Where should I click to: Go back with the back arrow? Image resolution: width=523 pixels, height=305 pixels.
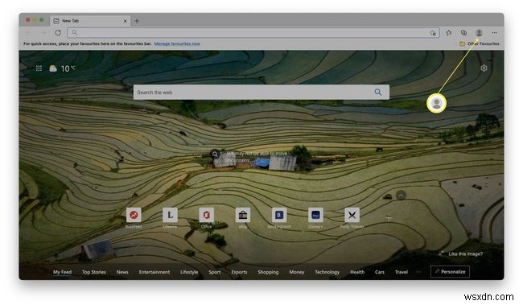[28, 33]
